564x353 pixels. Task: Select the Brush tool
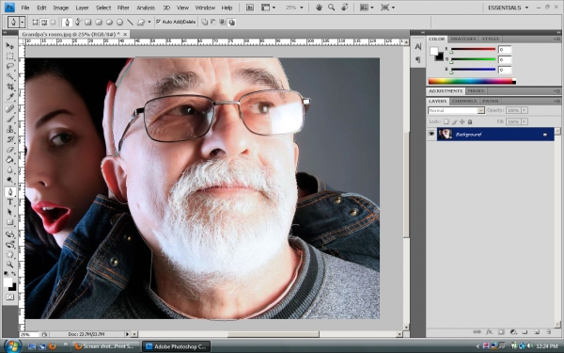click(x=9, y=119)
